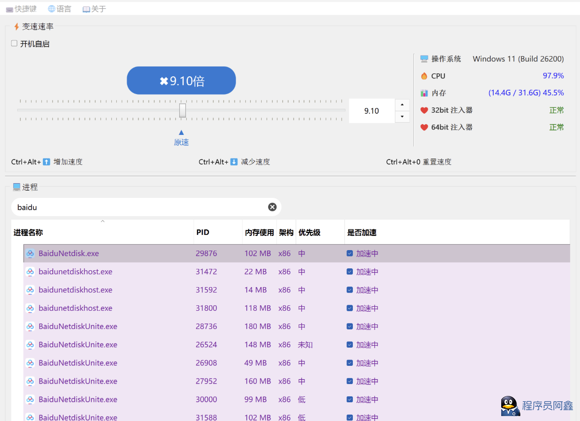Enable the 开机自启 checkbox

click(14, 43)
